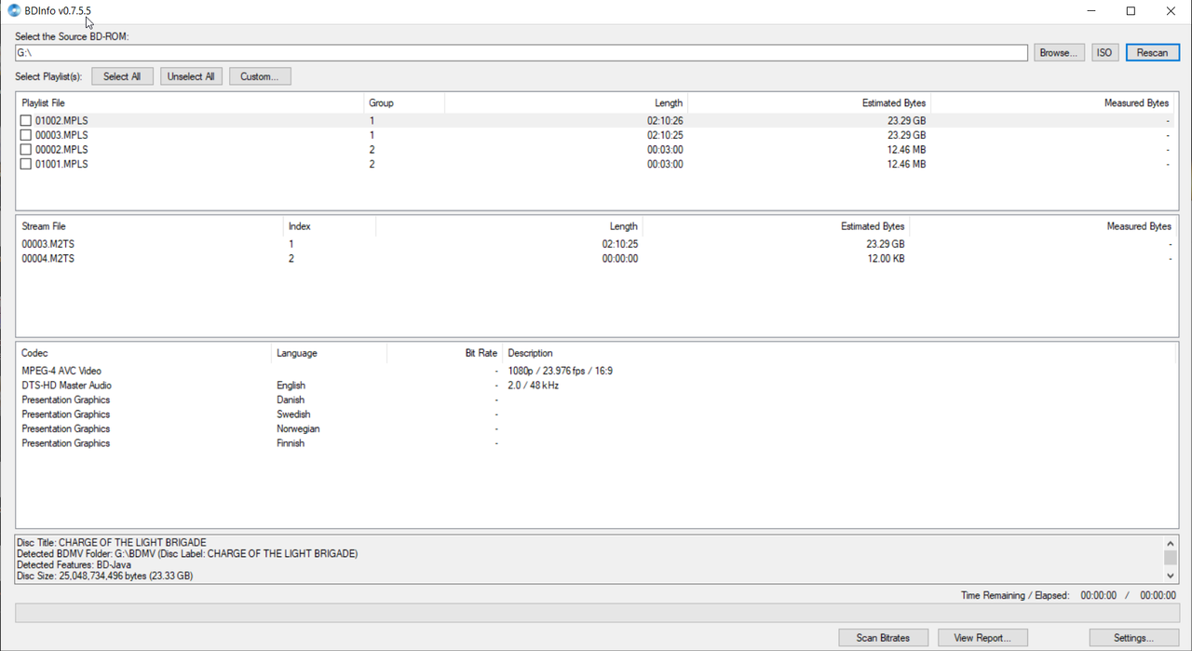The width and height of the screenshot is (1192, 651).
Task: Focus the Source BD-ROM path field
Action: point(521,53)
